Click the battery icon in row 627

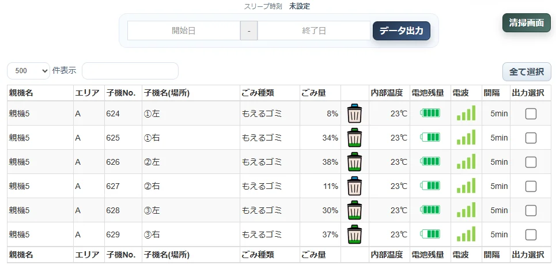click(x=430, y=185)
